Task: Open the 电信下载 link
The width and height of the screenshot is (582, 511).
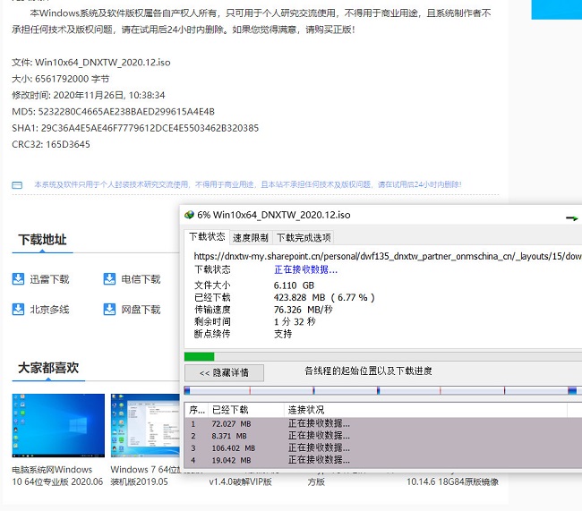Action: (x=141, y=279)
